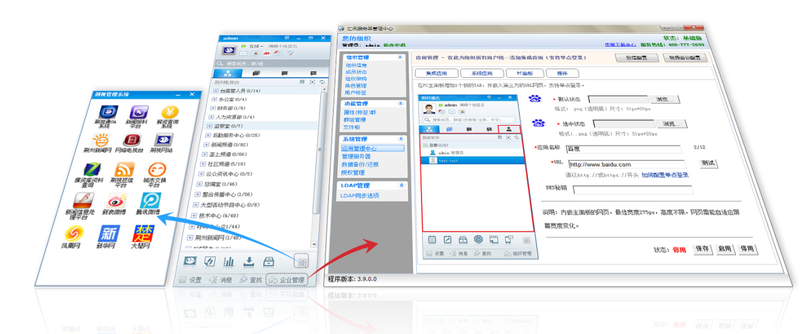
Task: Click the admin avatar in messenger window
Action: [x=229, y=51]
